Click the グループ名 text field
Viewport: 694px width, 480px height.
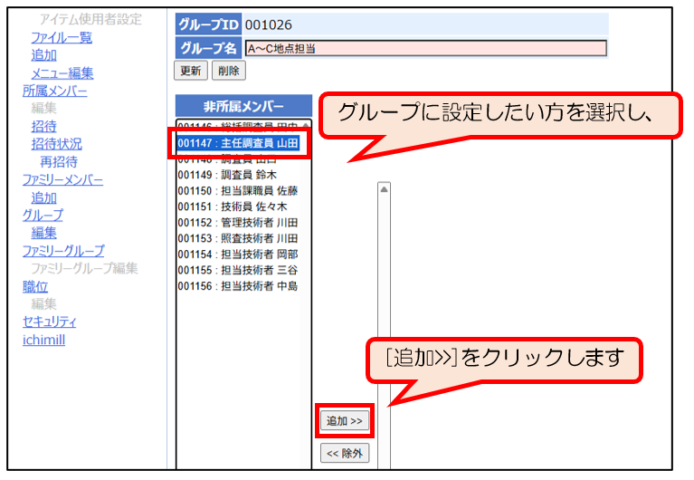coord(425,48)
